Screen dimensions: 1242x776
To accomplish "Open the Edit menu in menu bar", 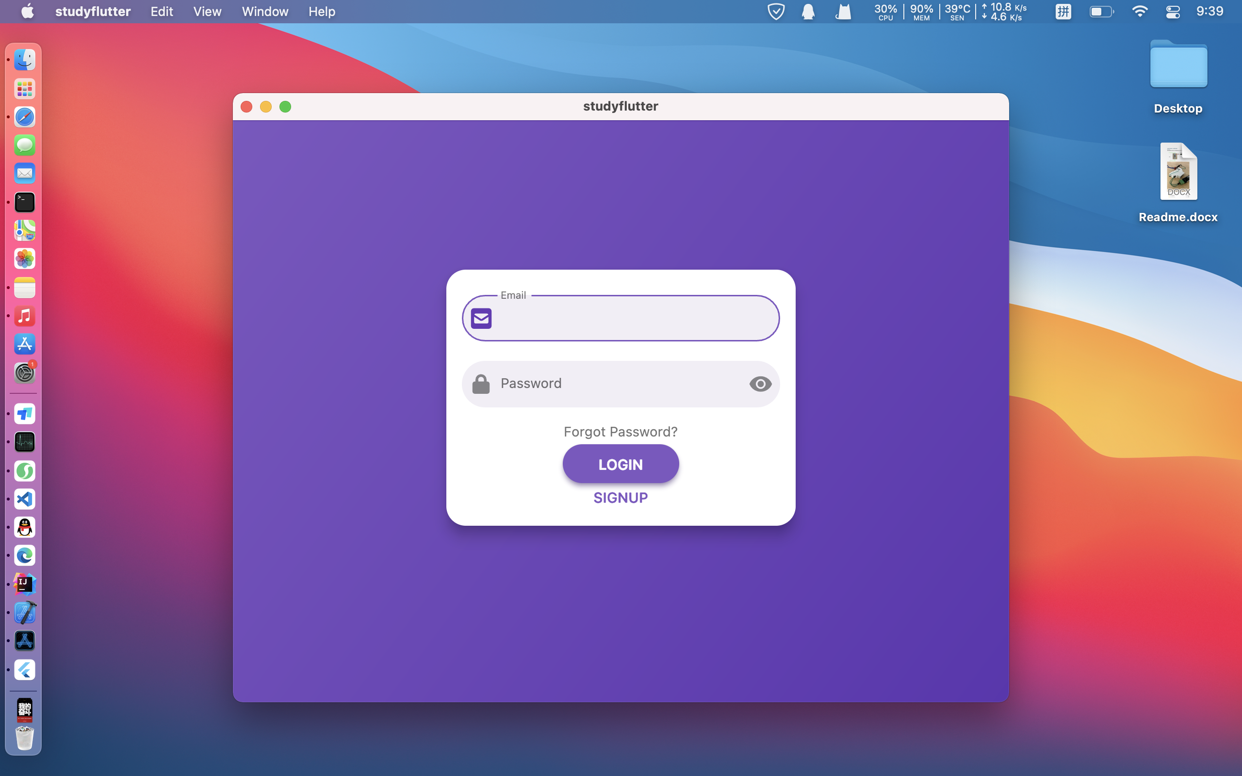I will [161, 11].
